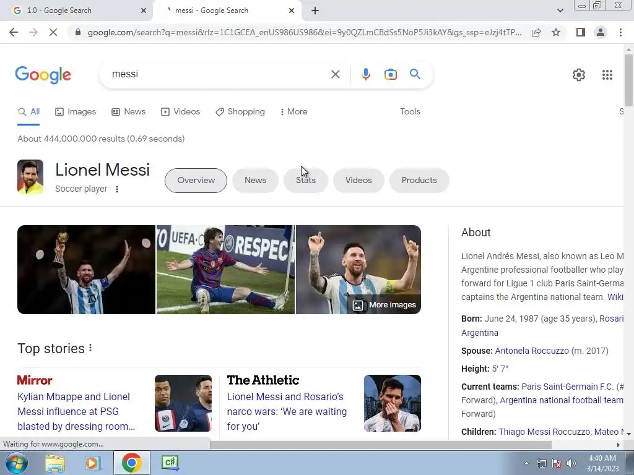This screenshot has height=475, width=634.
Task: Open More images overlay button
Action: 384,305
